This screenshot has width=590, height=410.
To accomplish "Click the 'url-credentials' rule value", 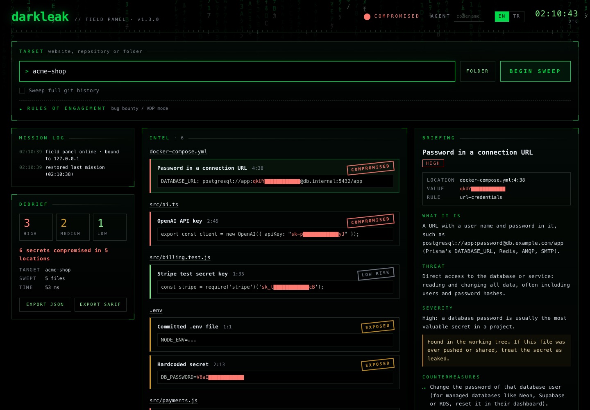I will pyautogui.click(x=481, y=197).
